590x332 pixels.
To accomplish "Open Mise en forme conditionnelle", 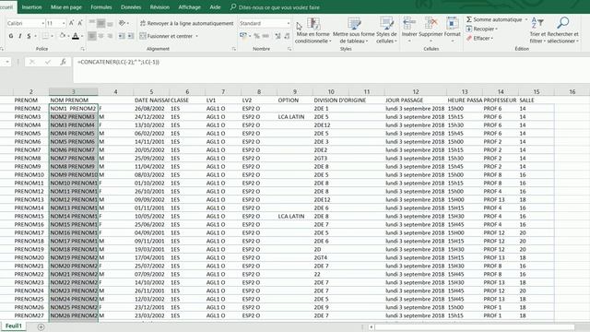I will click(x=313, y=30).
